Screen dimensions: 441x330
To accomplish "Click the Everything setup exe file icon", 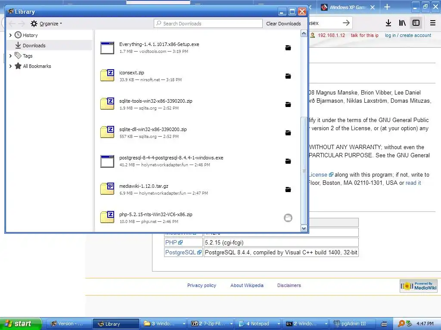I will click(x=107, y=48).
